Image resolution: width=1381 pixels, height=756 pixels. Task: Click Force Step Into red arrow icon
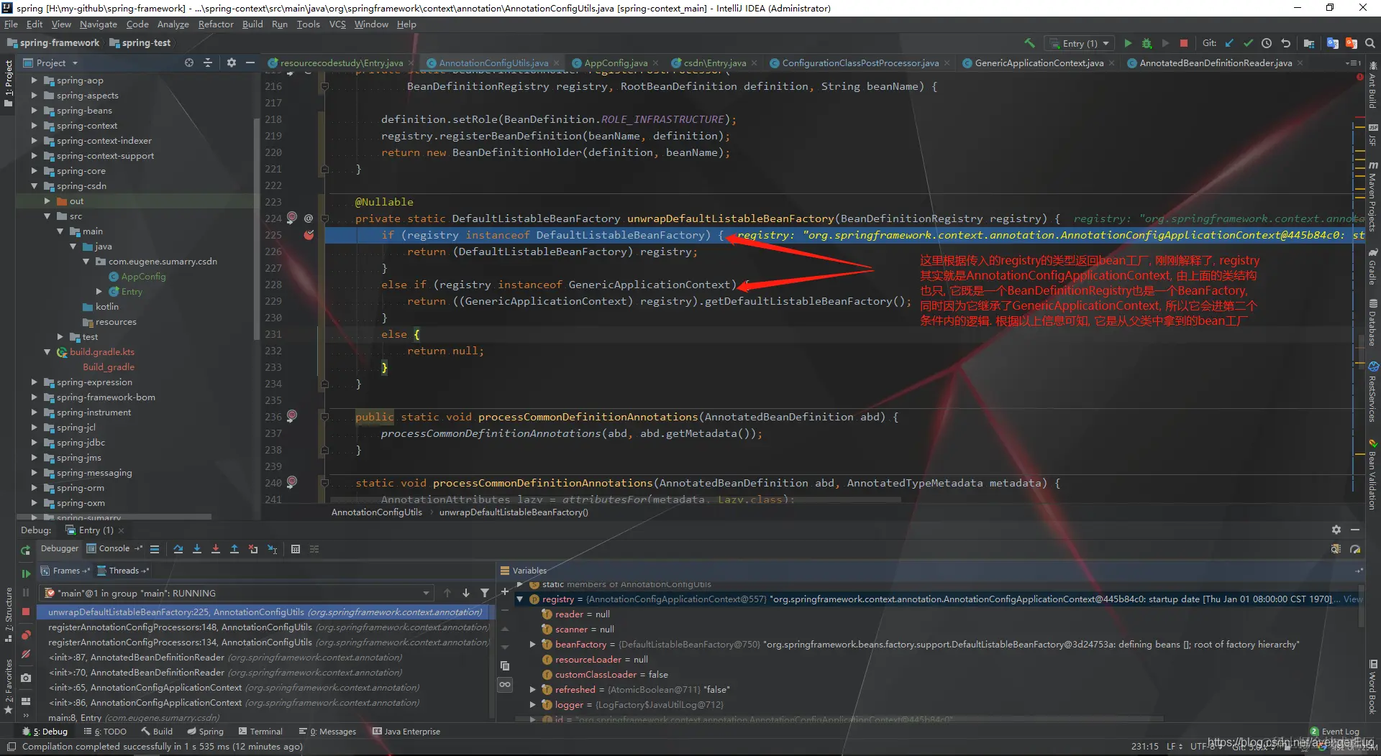[x=216, y=549]
